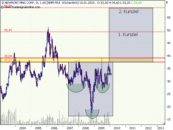Click the 2008 label on time axis
Viewport: 173px width, 130px height.
(85, 128)
